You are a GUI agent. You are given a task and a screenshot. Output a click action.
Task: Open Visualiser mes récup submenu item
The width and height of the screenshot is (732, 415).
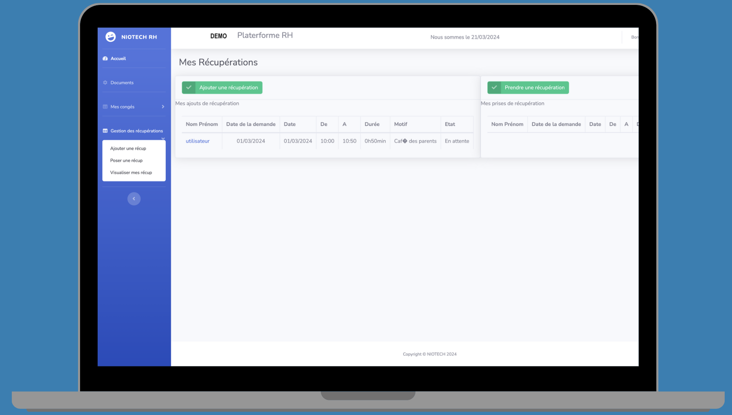131,172
